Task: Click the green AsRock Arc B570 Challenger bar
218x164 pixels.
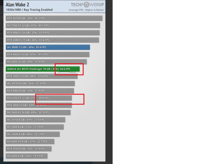Action: tap(43, 69)
